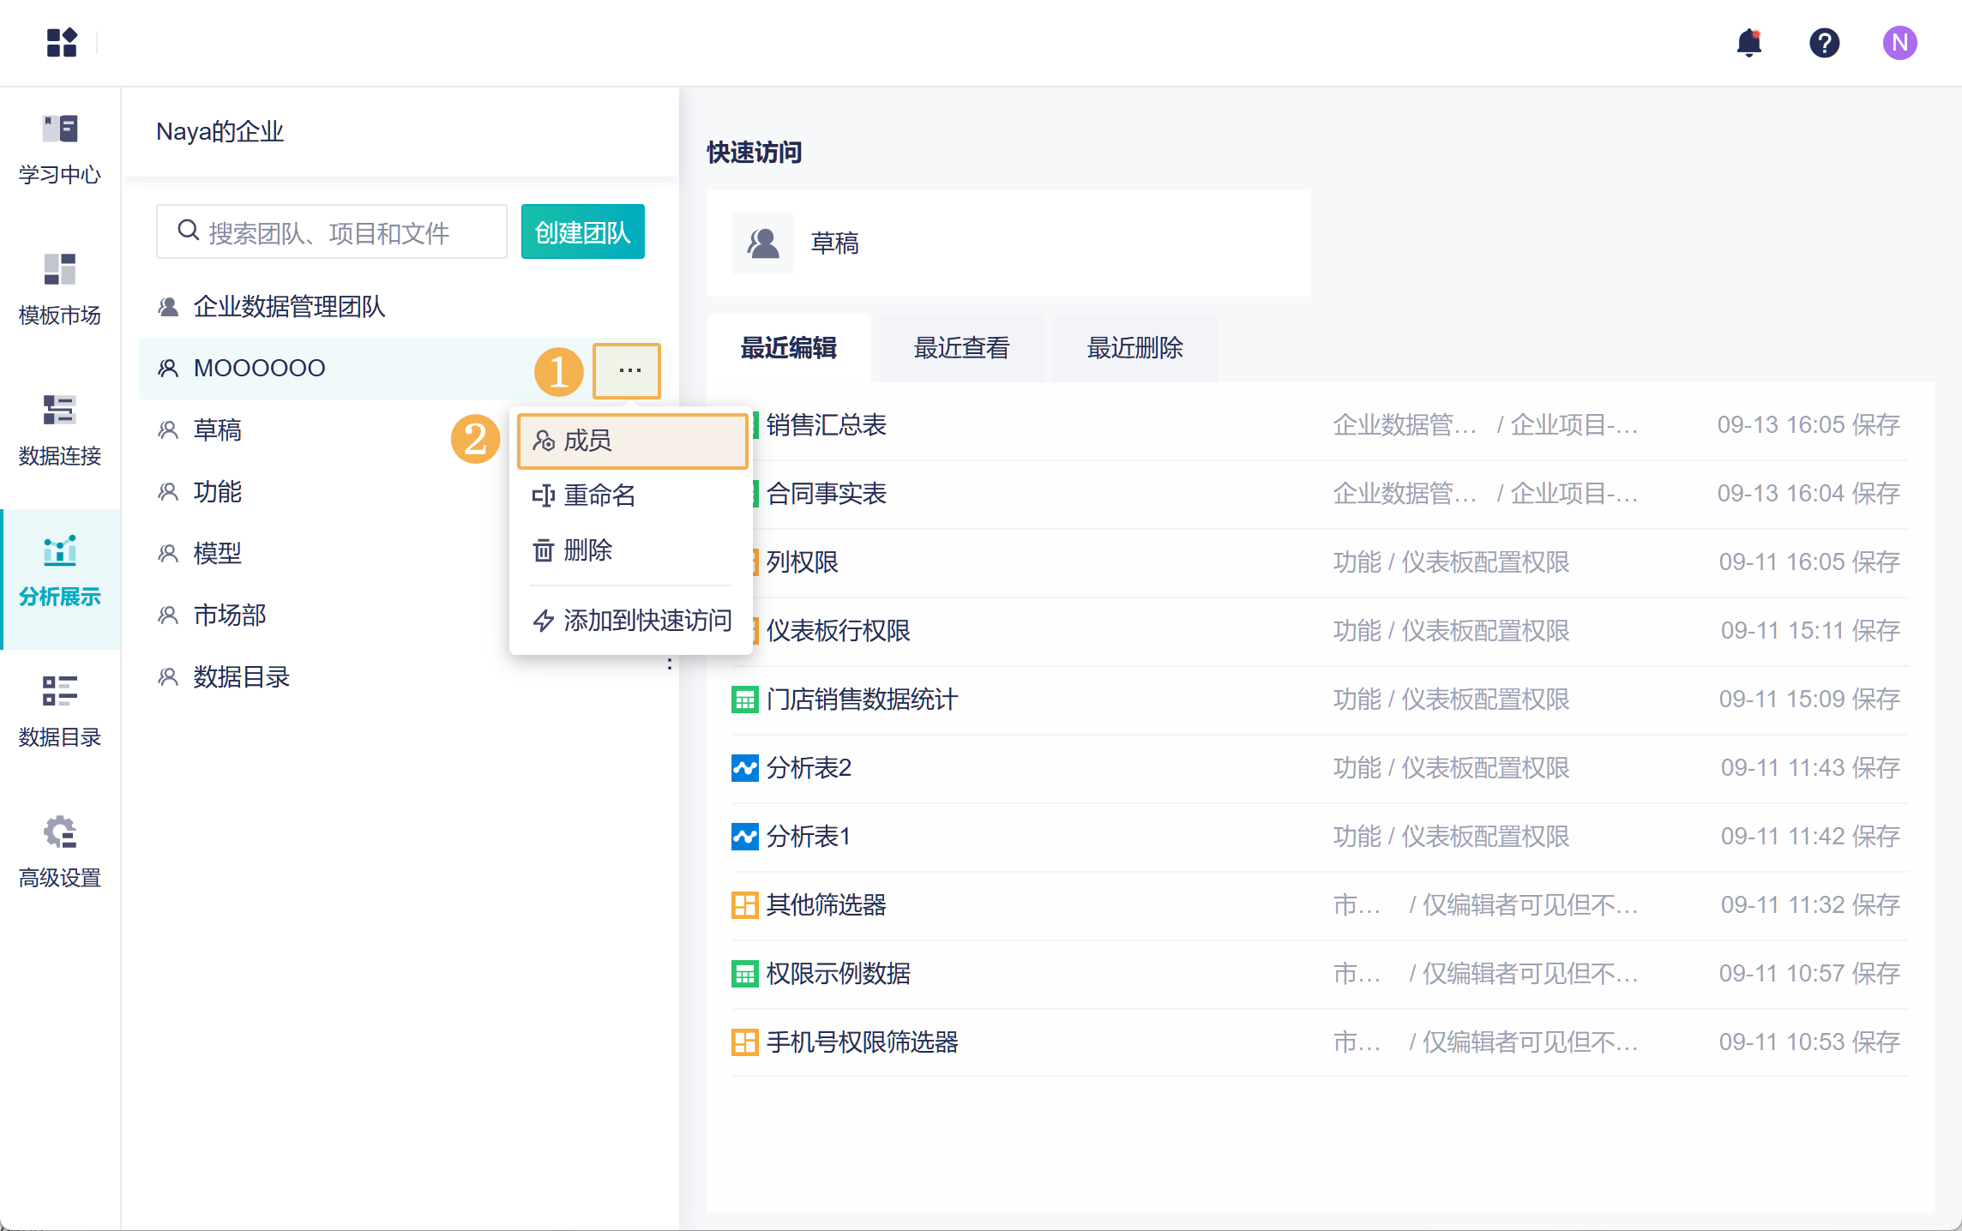Switch to the 最近查看 tab
The width and height of the screenshot is (1962, 1231).
(961, 348)
